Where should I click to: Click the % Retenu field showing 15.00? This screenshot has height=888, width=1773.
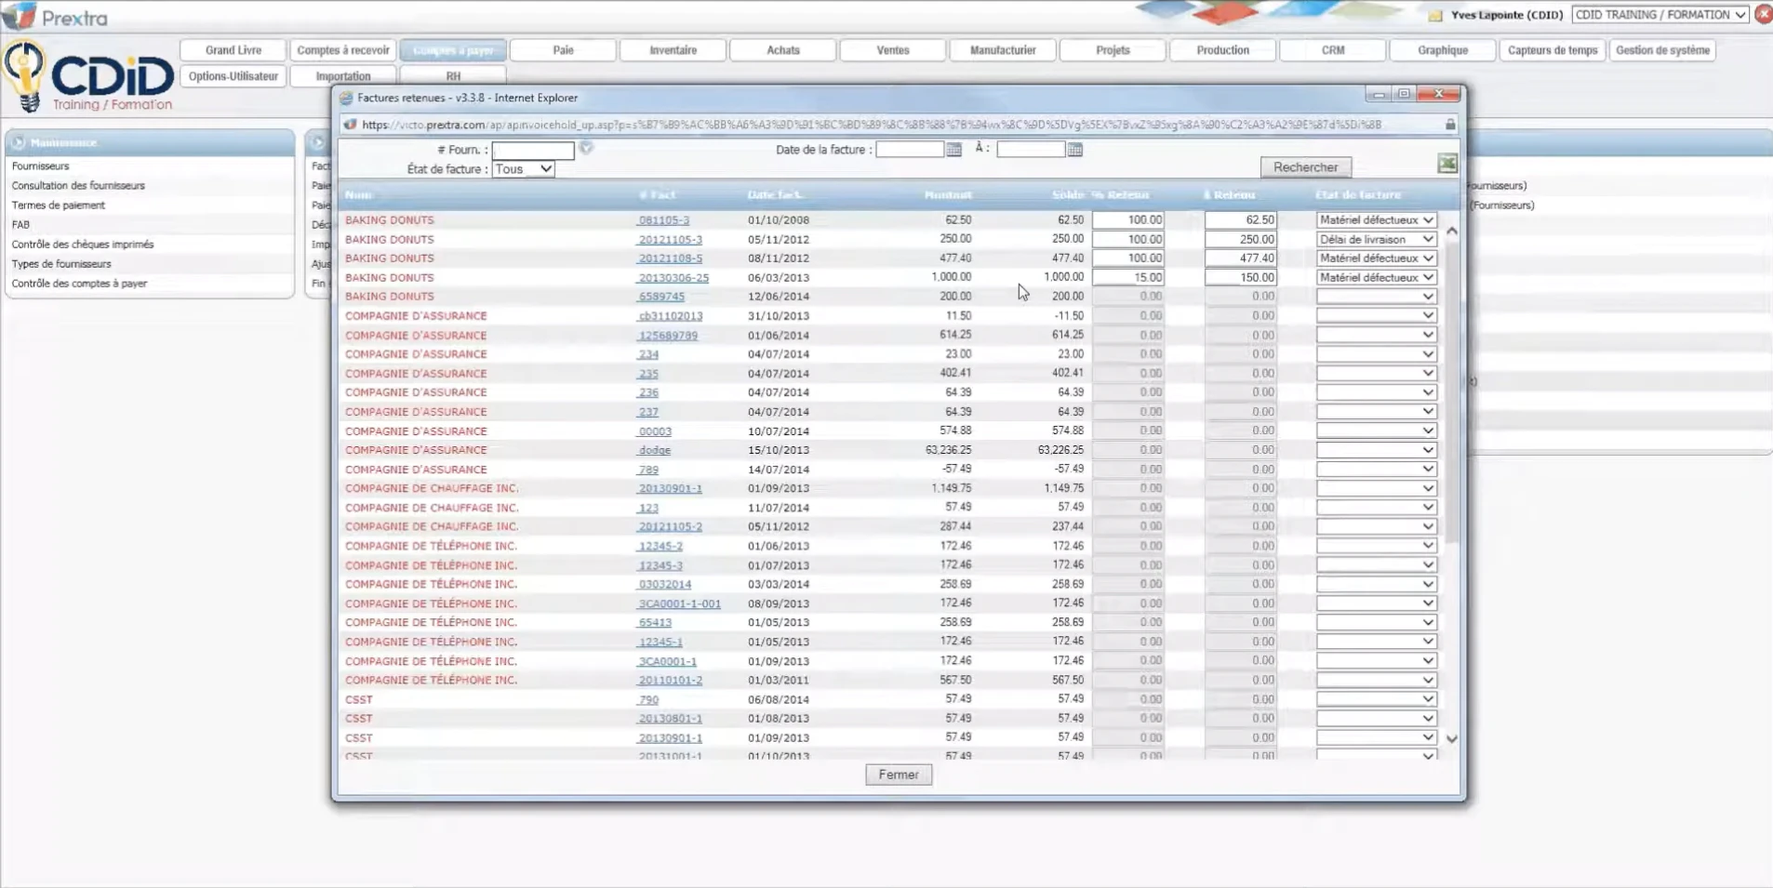1127,278
